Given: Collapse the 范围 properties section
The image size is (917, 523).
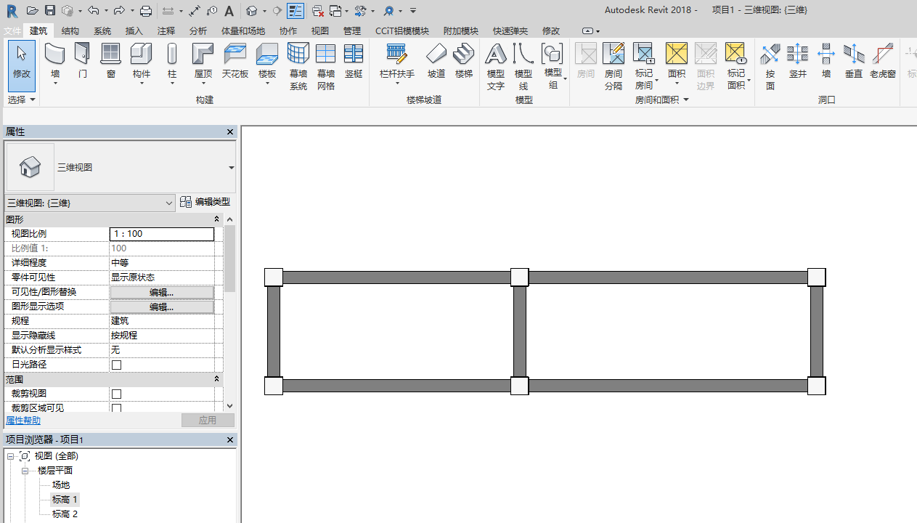Looking at the screenshot, I should 216,379.
